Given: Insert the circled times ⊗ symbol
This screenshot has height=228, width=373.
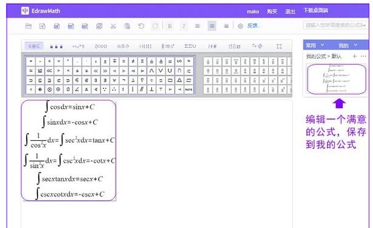Looking at the screenshot, I should [x=49, y=90].
